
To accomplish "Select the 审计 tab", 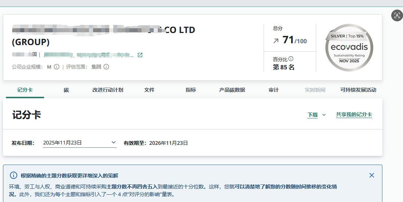I will point(274,90).
